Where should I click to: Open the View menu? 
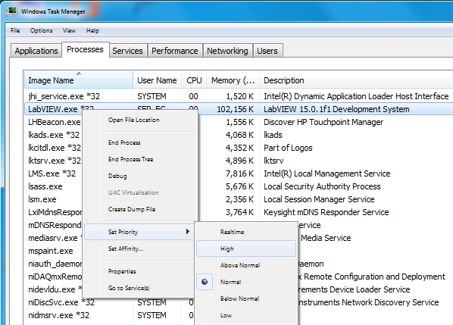(x=69, y=30)
